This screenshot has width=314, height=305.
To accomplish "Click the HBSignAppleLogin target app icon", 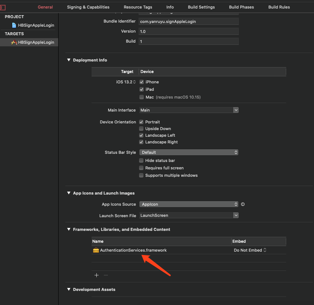I will [x=14, y=42].
